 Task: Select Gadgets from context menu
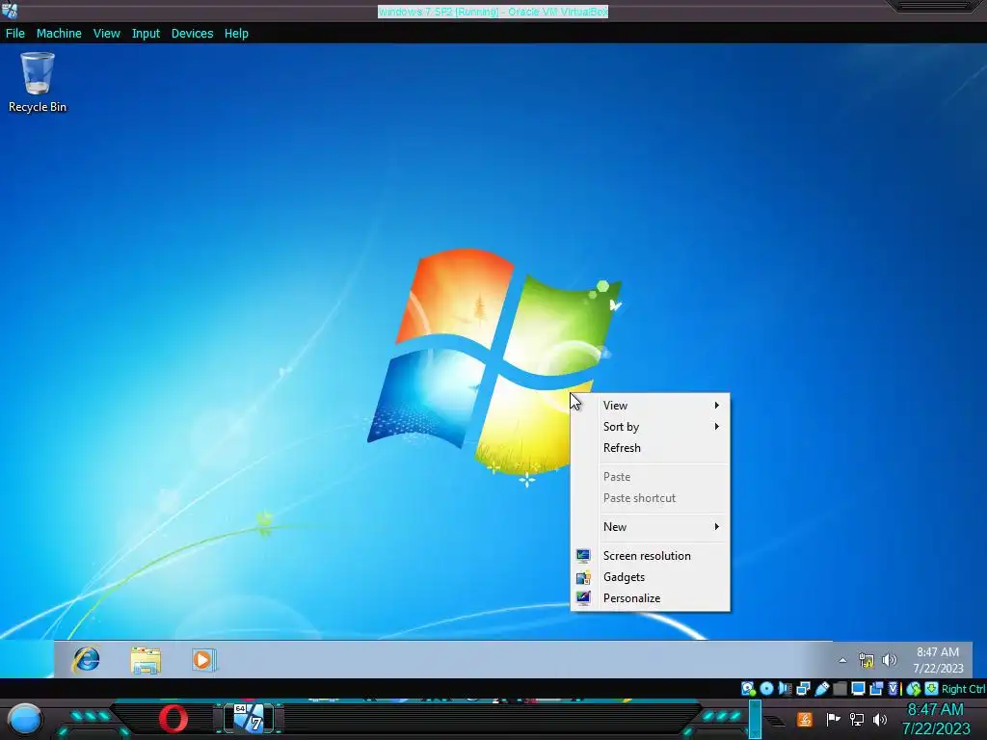coord(651,577)
